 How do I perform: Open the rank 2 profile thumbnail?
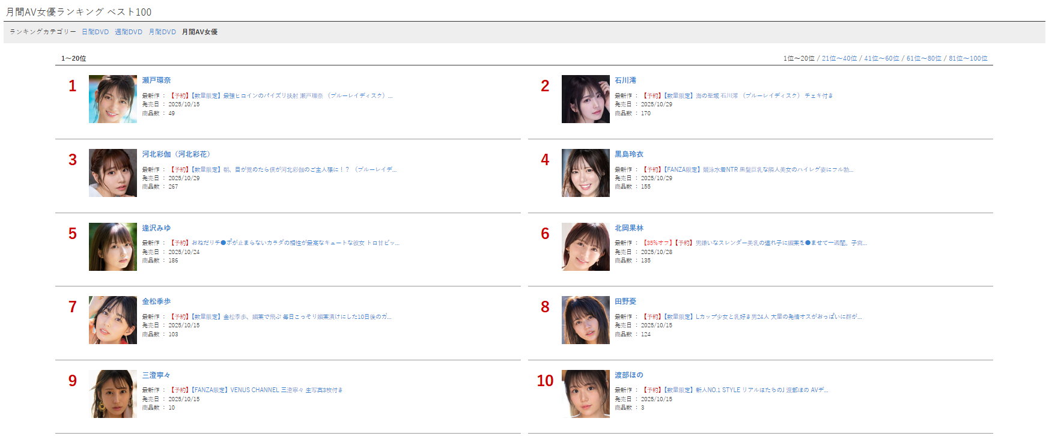coord(586,99)
